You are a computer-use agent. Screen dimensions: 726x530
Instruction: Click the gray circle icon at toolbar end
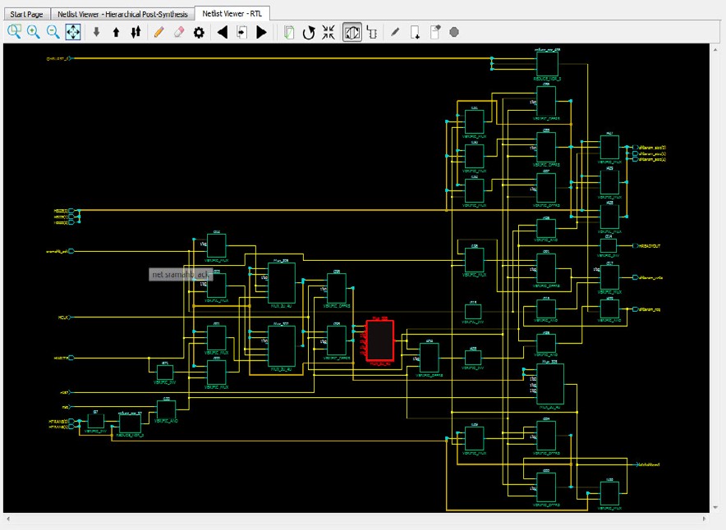(x=454, y=32)
